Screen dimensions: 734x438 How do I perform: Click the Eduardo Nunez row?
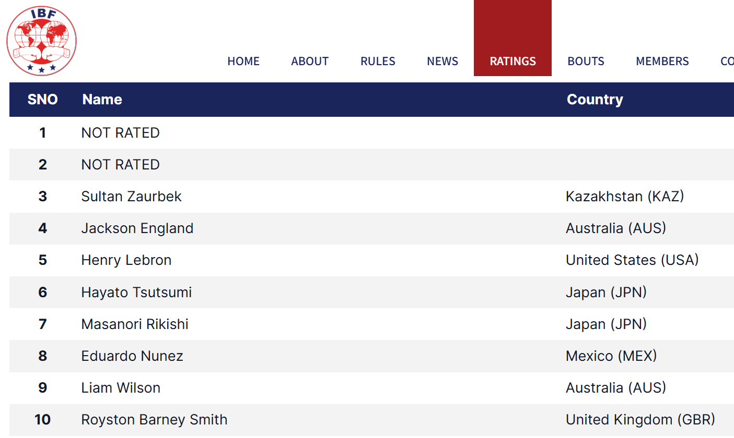click(x=371, y=356)
